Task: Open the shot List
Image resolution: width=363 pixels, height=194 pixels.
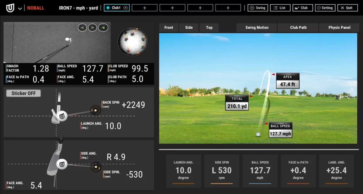Action: (280, 8)
